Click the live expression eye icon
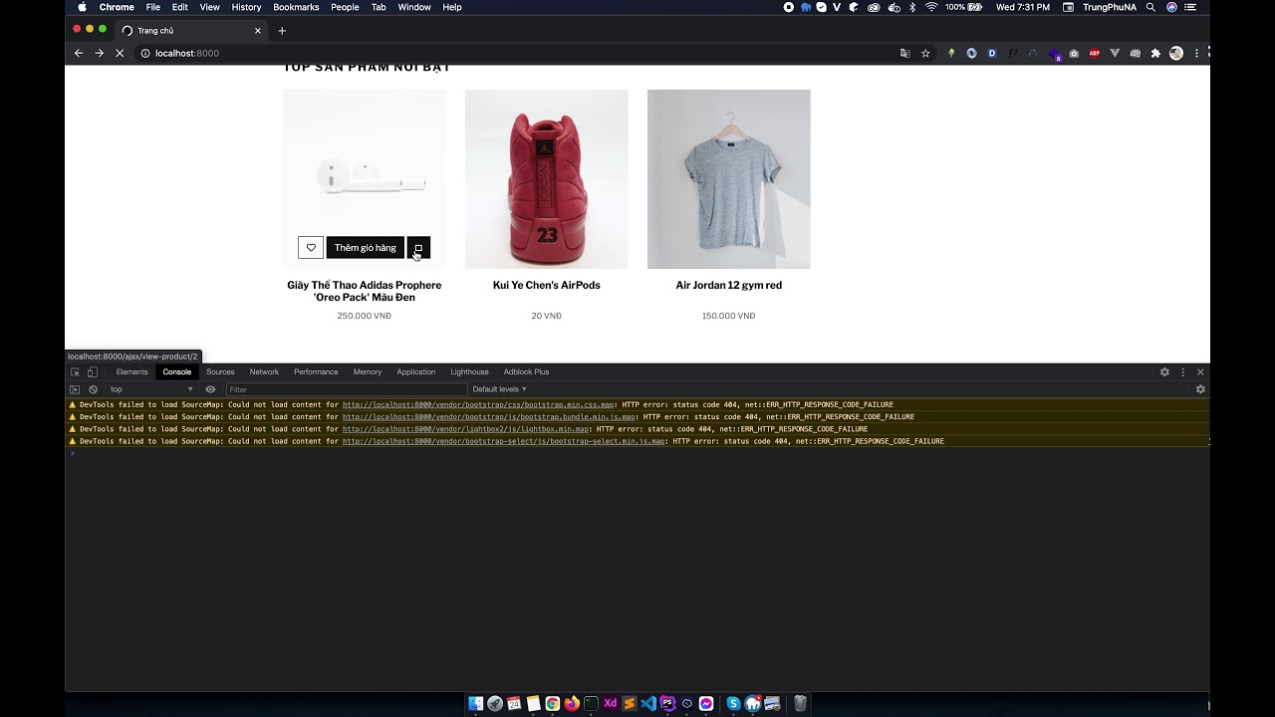 (x=210, y=389)
